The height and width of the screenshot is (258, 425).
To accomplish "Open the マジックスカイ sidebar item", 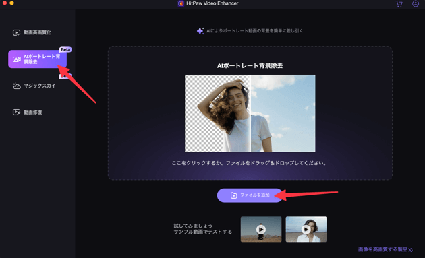I will [34, 86].
